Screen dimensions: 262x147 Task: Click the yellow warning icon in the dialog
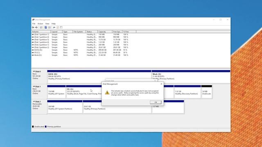tap(107, 93)
